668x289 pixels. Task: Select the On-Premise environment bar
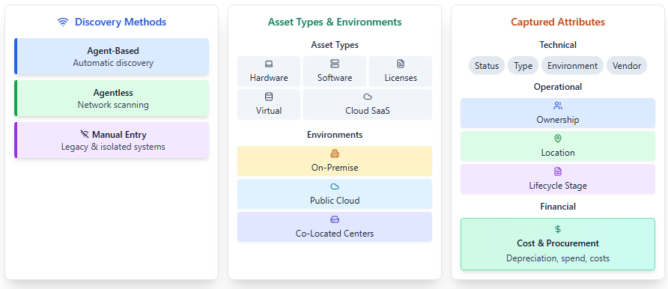click(x=335, y=161)
